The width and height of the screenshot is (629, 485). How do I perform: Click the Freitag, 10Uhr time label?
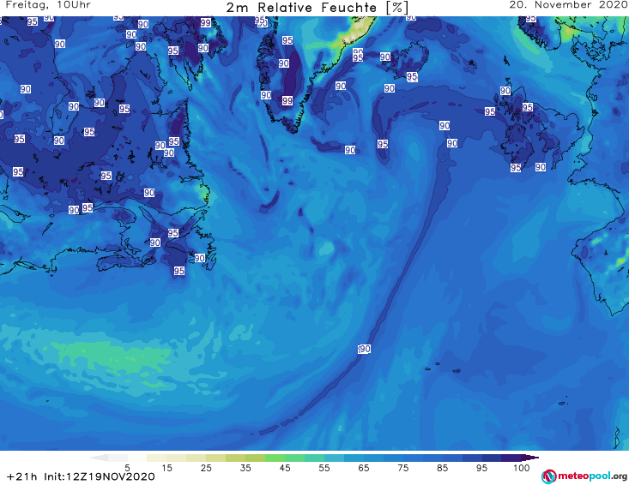[48, 5]
